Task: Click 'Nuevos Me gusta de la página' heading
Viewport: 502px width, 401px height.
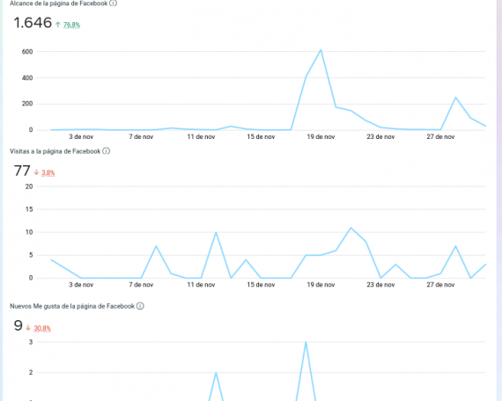Action: click(72, 306)
